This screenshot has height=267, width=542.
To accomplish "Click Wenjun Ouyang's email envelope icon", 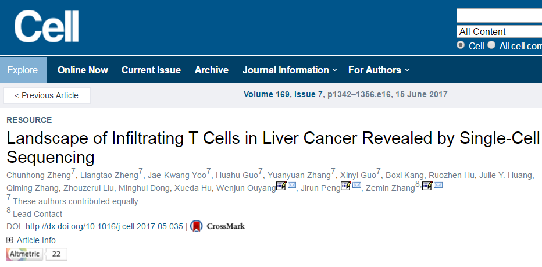I will [292, 186].
